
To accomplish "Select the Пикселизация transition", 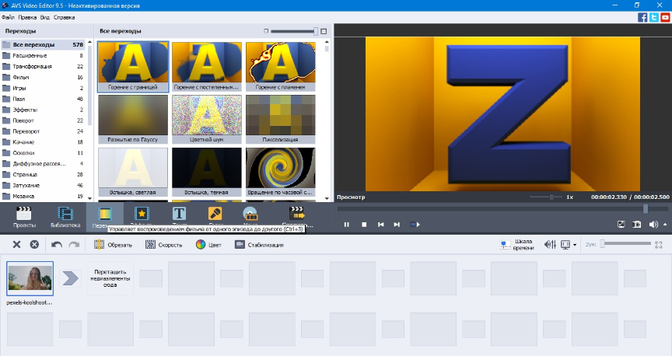I will click(x=280, y=119).
